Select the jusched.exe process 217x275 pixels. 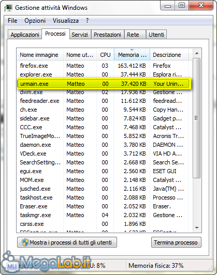(x=103, y=189)
